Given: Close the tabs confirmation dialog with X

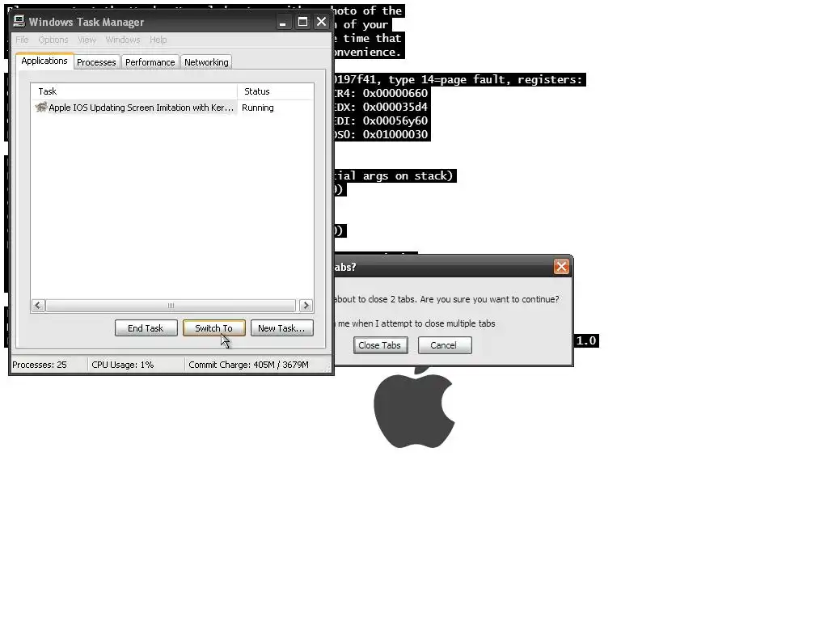Looking at the screenshot, I should pyautogui.click(x=561, y=267).
